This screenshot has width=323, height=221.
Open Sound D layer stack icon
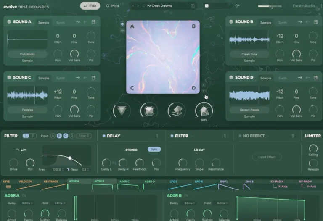231,77
